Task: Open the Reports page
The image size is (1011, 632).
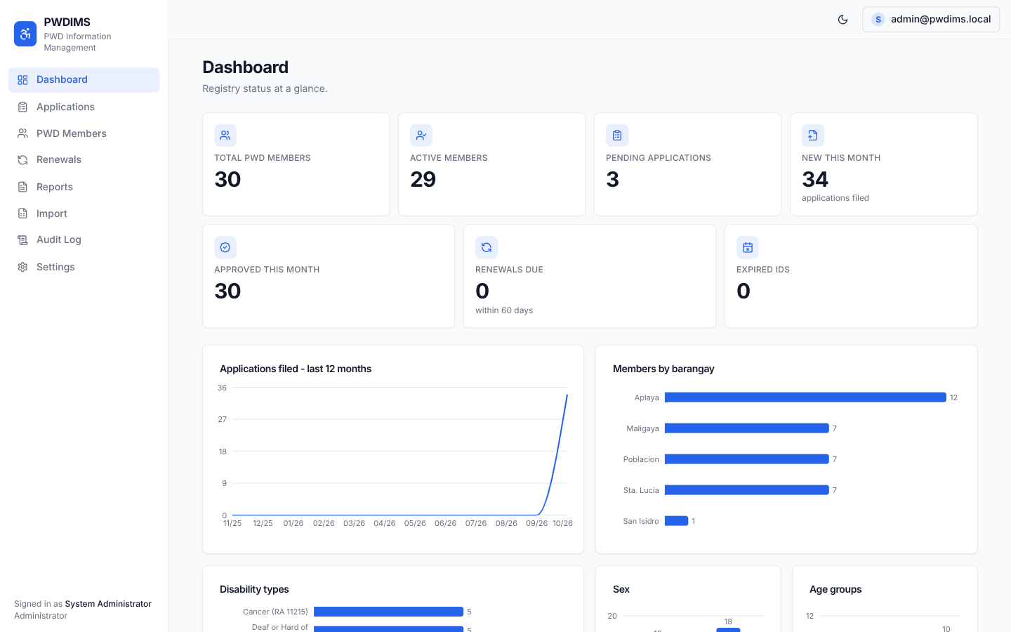Action: point(84,187)
